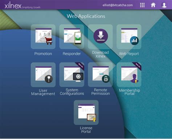Click the Remote Permission label
The image size is (172, 139).
[x=101, y=92]
